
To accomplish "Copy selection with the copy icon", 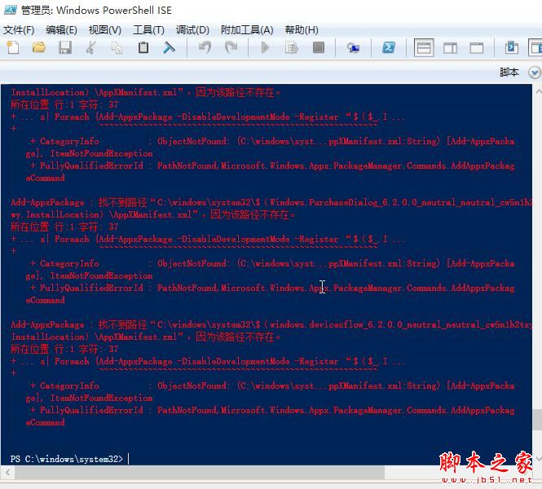I will pos(117,47).
